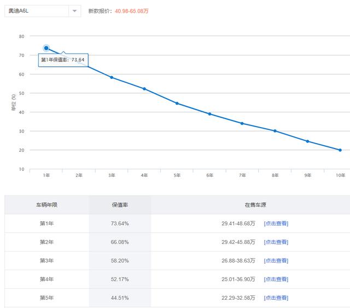Select the year 6 data point on chart
The height and width of the screenshot is (308, 350).
209,114
